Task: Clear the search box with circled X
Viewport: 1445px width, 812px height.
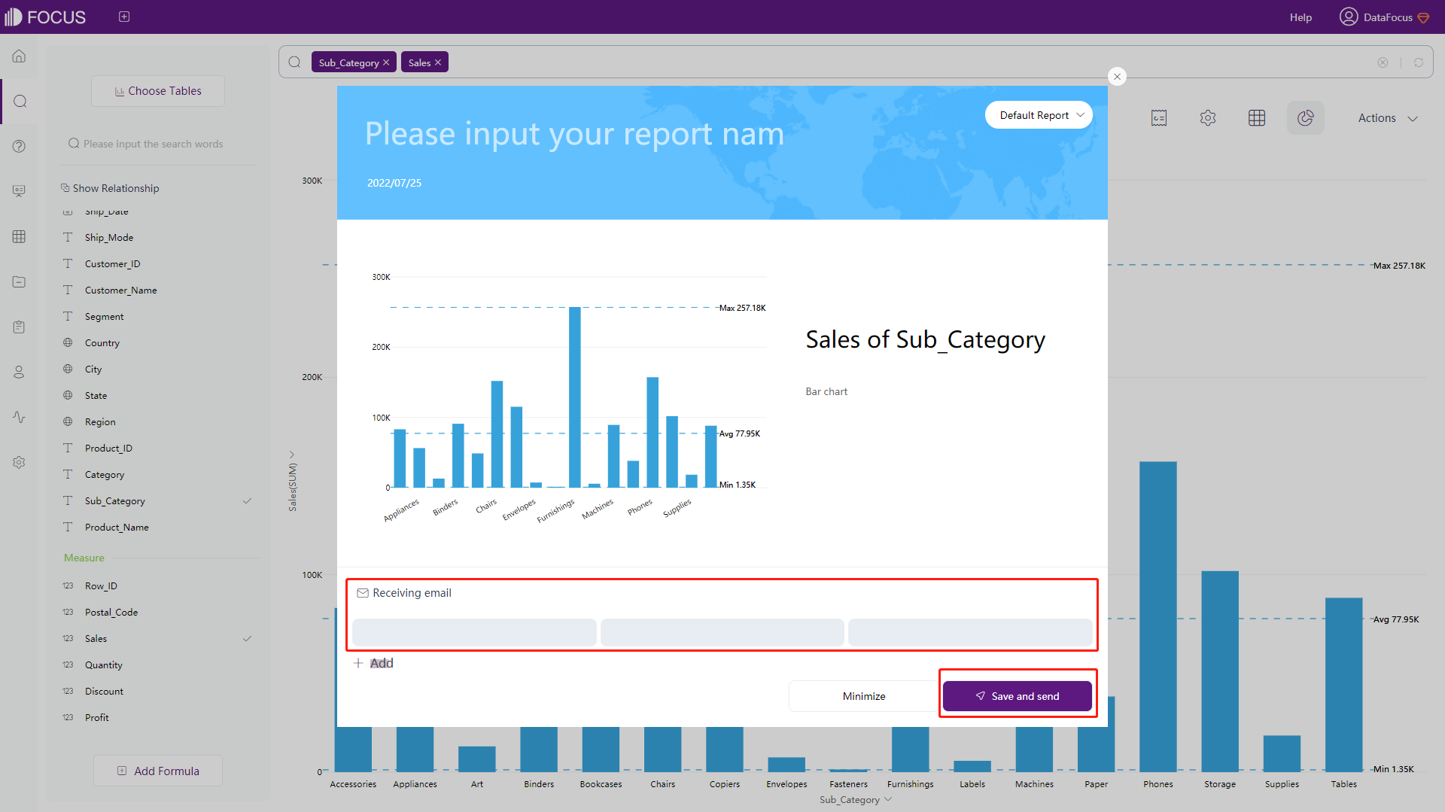Action: tap(1383, 62)
